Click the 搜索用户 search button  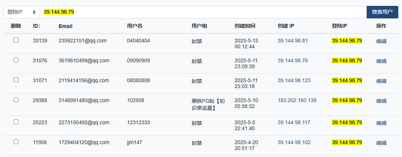point(382,12)
